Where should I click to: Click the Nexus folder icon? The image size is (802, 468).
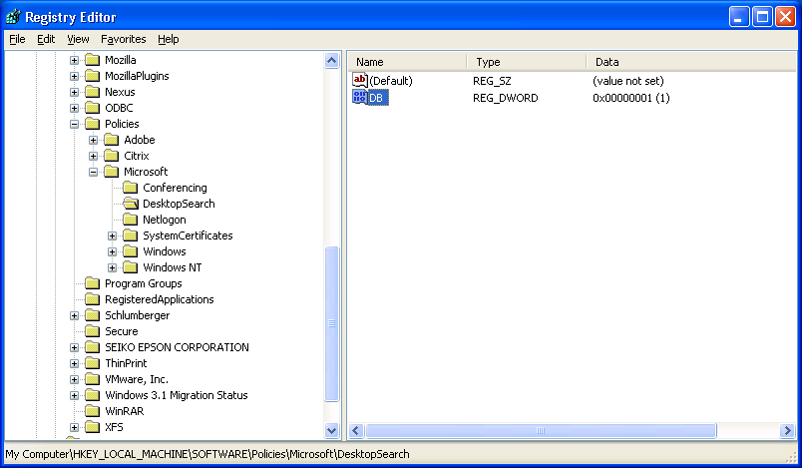pyautogui.click(x=93, y=92)
